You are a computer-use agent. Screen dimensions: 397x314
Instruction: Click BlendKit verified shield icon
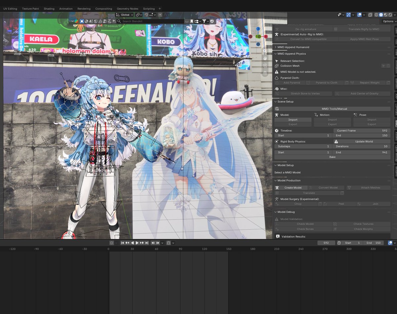pyautogui.click(x=212, y=21)
